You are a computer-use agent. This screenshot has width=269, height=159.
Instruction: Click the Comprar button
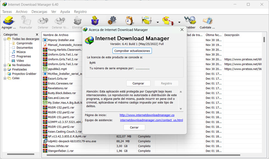click(x=138, y=83)
